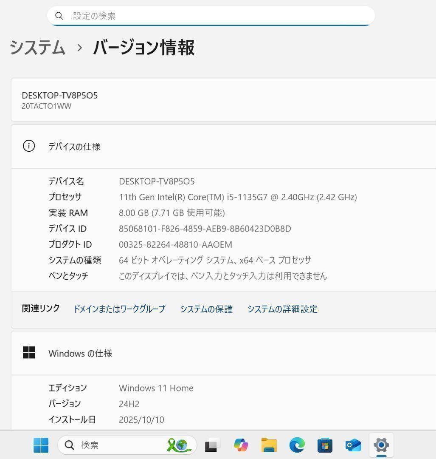
Task: Click the Task View icon on the taskbar
Action: [x=211, y=445]
